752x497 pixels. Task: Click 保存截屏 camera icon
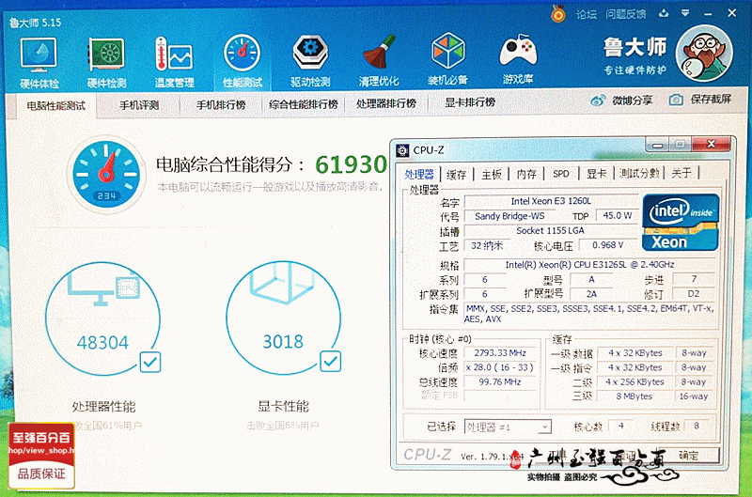click(676, 100)
